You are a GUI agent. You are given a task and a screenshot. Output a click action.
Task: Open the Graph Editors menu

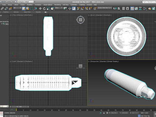coord(48,5)
